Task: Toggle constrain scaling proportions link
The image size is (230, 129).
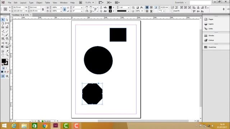Action: pyautogui.click(x=64, y=9)
